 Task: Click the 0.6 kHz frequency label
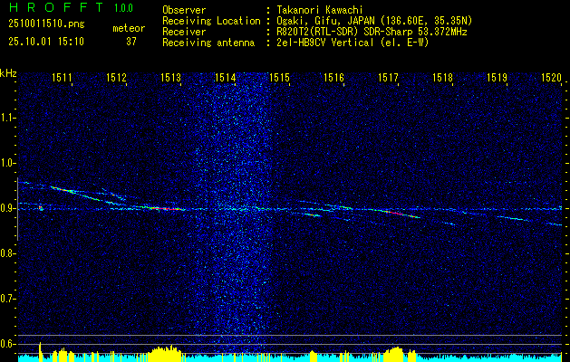tap(7, 344)
